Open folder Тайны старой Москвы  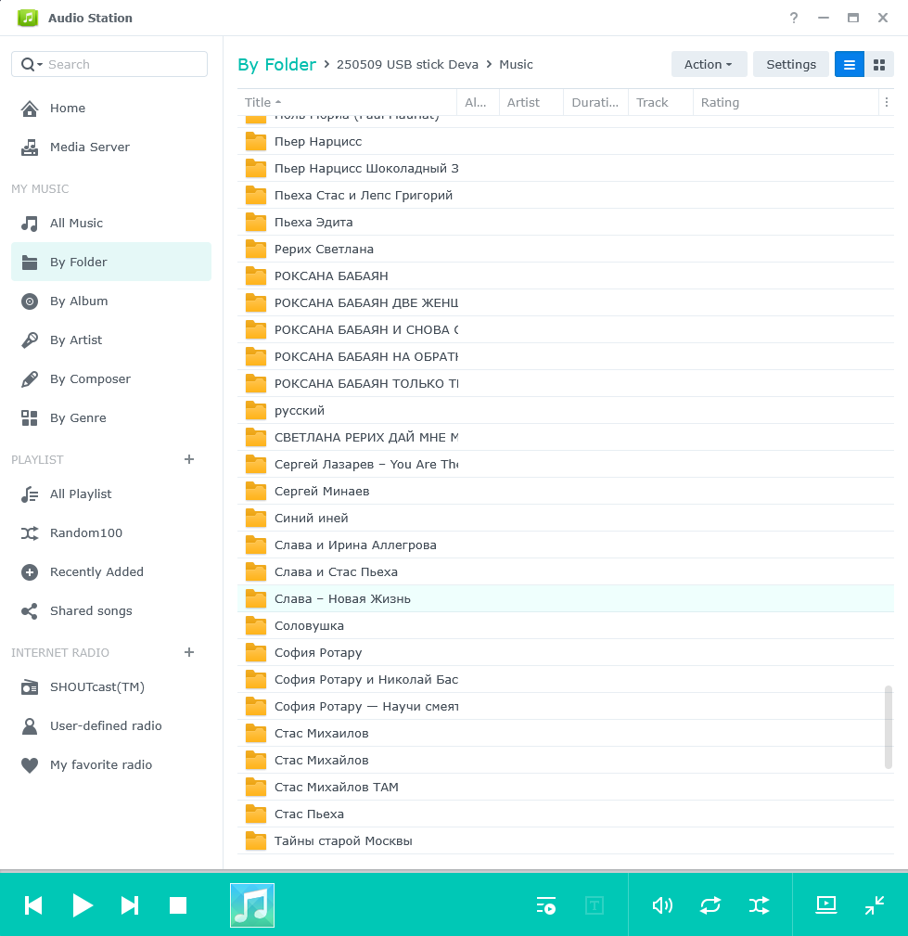coord(566,841)
